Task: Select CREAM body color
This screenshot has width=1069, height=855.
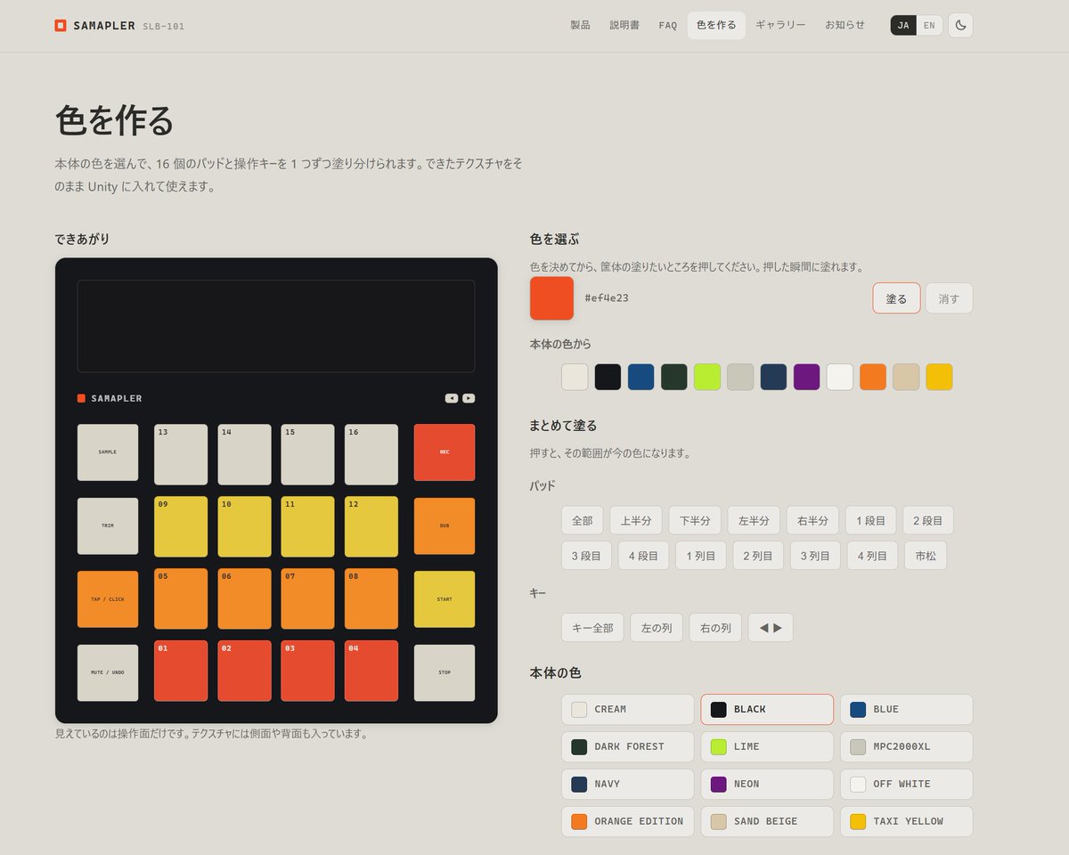Action: (x=628, y=709)
